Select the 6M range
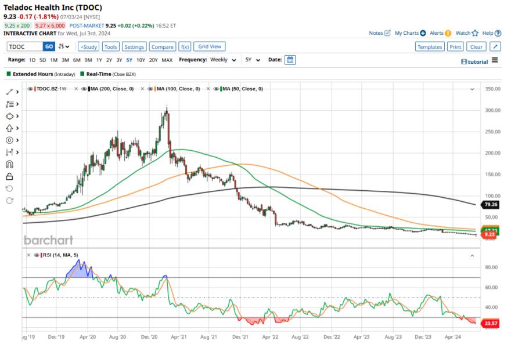Image resolution: width=511 pixels, height=348 pixels. [x=77, y=60]
